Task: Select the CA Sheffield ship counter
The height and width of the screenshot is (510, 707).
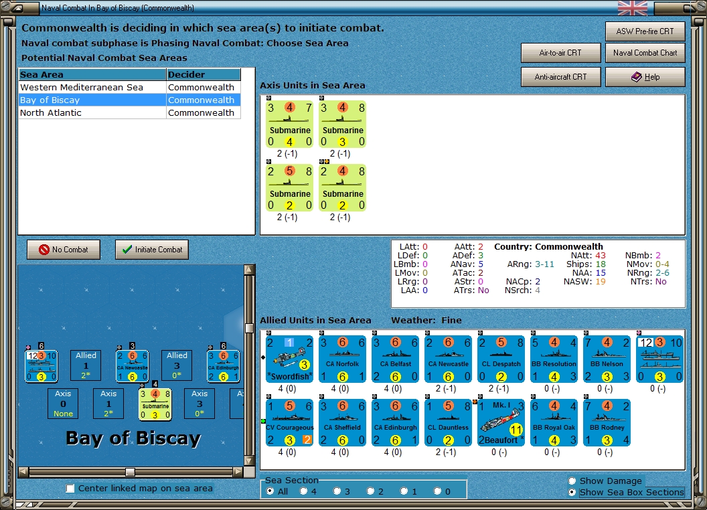Action: (342, 422)
